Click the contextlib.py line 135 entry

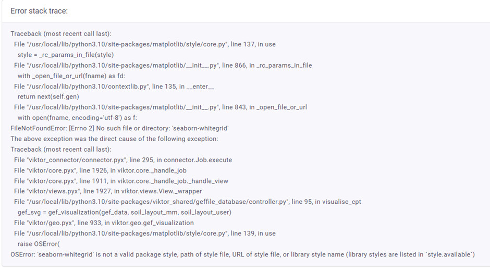(x=114, y=87)
